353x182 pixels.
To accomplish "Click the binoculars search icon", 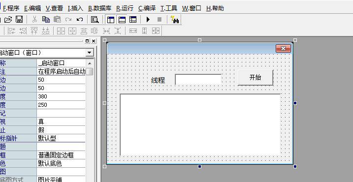I will click(175, 20).
